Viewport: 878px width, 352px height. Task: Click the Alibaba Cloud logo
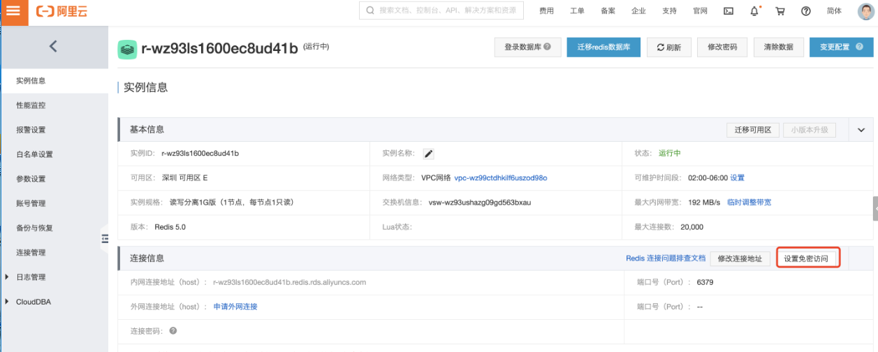61,11
